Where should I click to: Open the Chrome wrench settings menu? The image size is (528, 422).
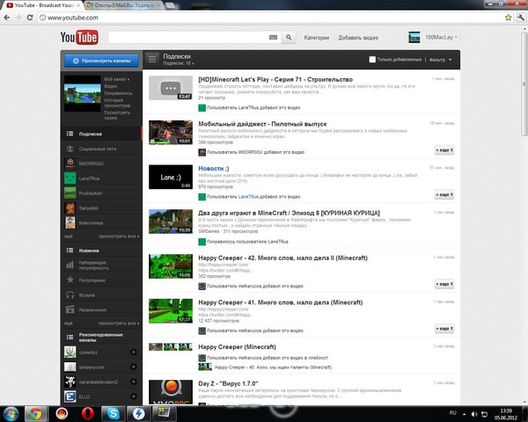pos(521,18)
